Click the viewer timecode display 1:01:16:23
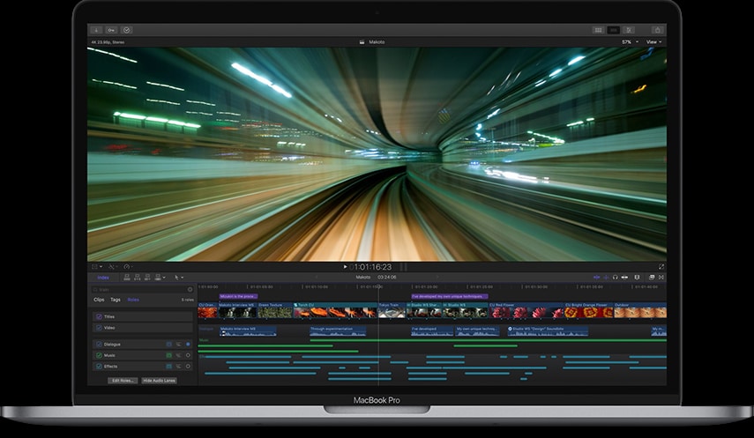 point(373,267)
